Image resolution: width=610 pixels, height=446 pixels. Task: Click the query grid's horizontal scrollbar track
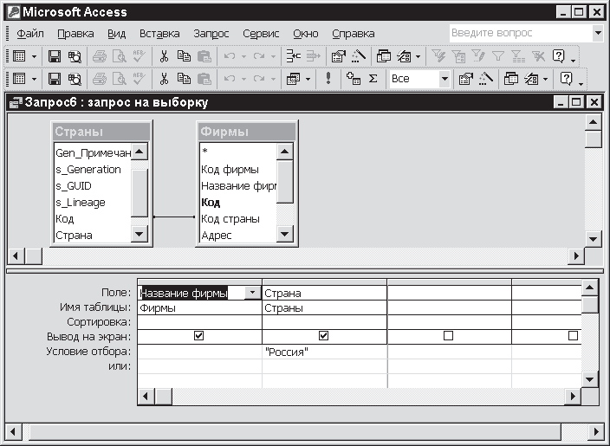[x=347, y=396]
